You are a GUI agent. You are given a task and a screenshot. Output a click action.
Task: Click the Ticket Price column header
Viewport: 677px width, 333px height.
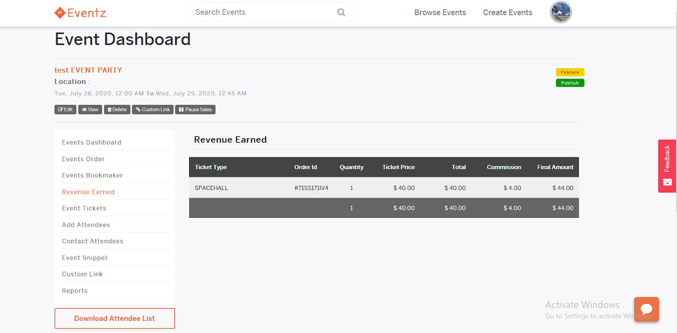(399, 167)
